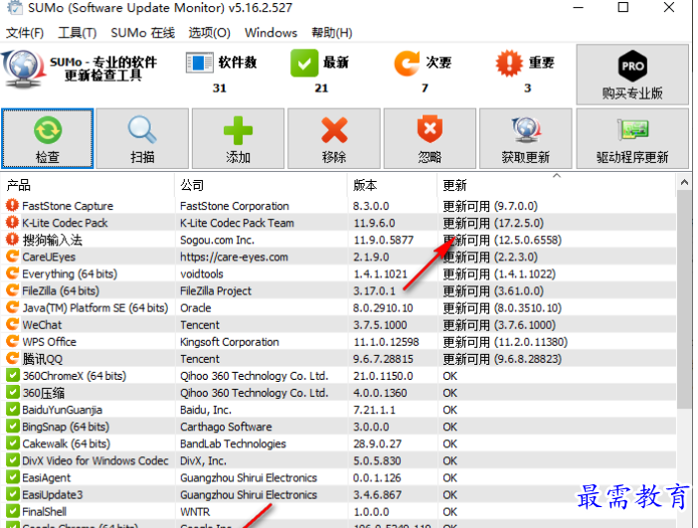This screenshot has height=528, width=698.
Task: Click the 最新 green checkmark icon
Action: point(304,63)
